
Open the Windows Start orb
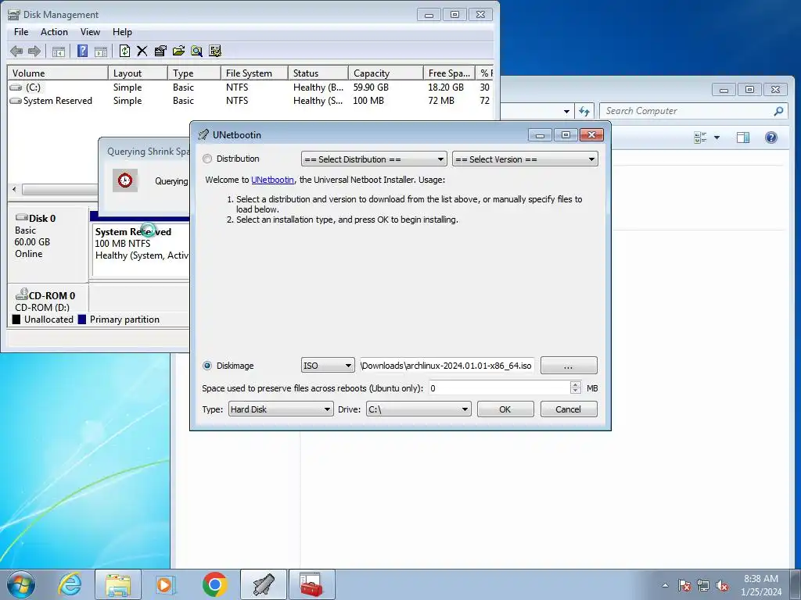click(x=21, y=584)
